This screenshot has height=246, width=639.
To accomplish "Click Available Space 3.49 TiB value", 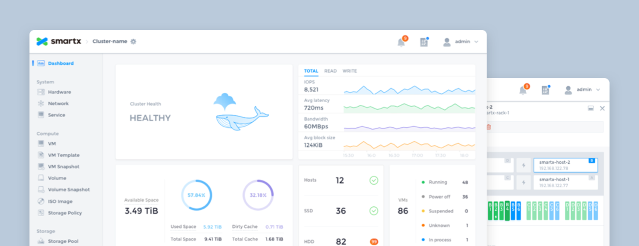I will click(x=141, y=211).
